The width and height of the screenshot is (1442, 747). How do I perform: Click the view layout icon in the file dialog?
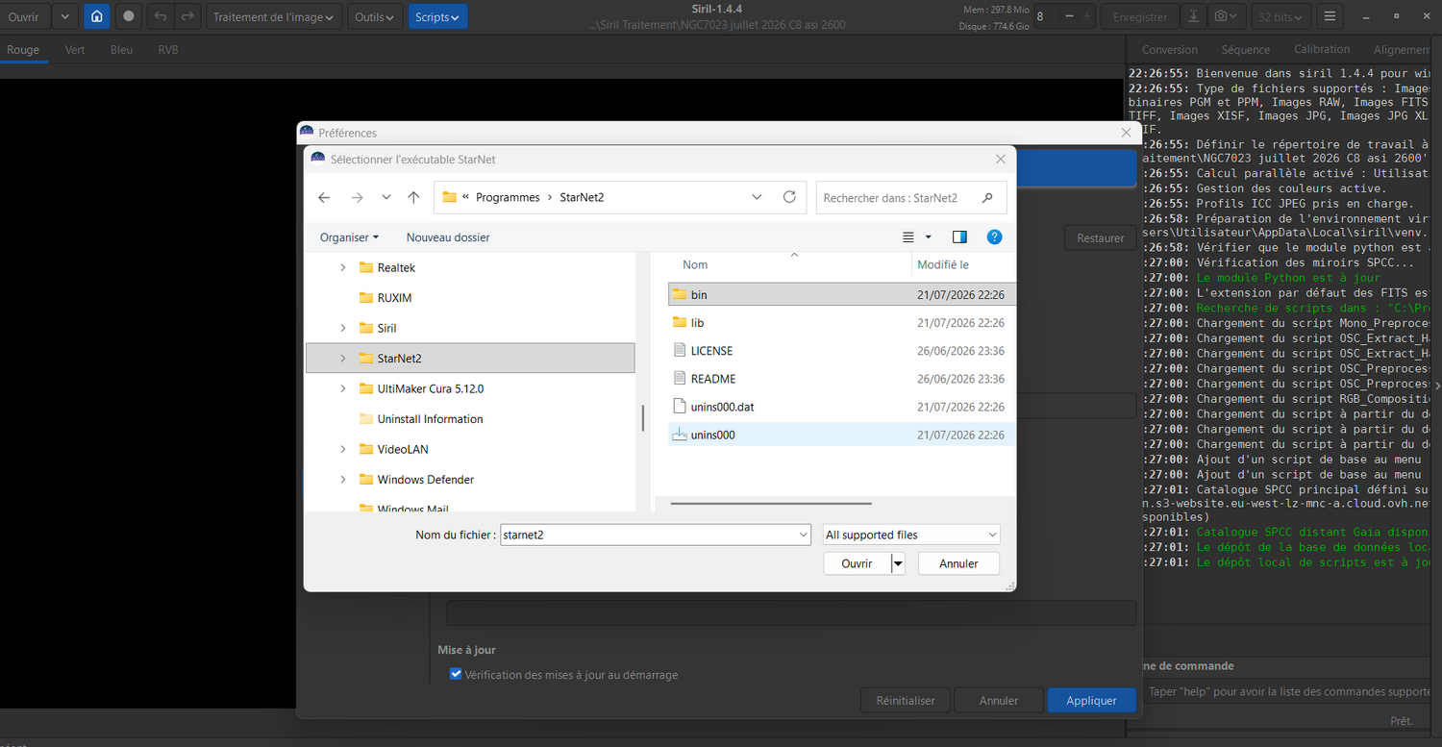point(908,237)
